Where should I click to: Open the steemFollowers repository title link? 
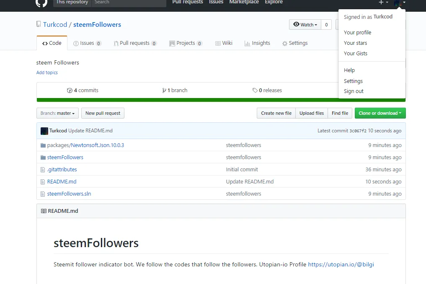pyautogui.click(x=97, y=24)
